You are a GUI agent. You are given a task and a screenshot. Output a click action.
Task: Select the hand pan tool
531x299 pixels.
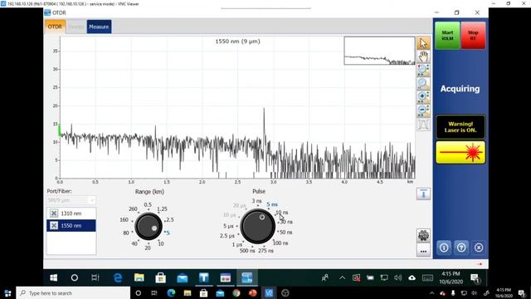(423, 56)
